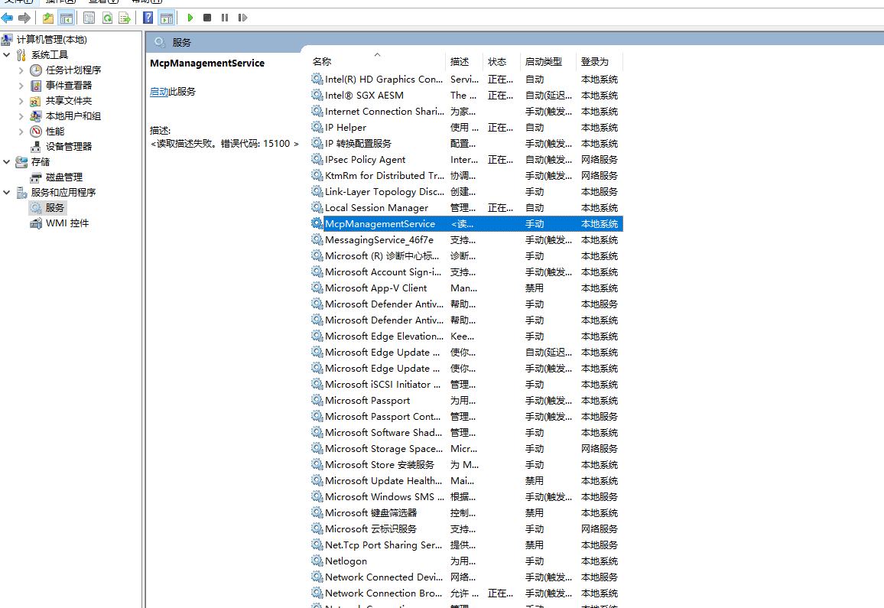The image size is (884, 608).
Task: Select the Intel(R) HD Graphics Control service
Action: [466, 80]
